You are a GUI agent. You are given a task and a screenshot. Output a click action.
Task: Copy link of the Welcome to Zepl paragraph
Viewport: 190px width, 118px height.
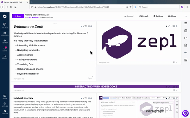pos(84,26)
